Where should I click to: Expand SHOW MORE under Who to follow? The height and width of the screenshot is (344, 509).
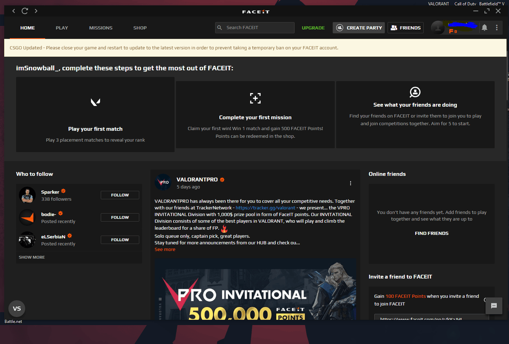[x=32, y=257]
